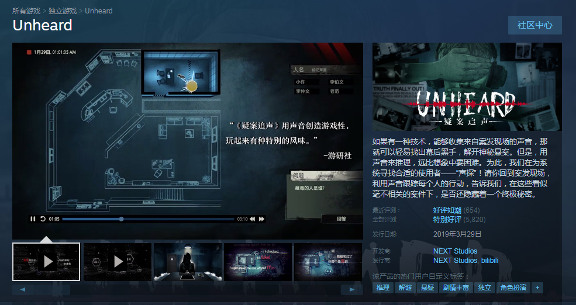Click the thumbnail strip scrollbar handle

pyautogui.click(x=53, y=290)
